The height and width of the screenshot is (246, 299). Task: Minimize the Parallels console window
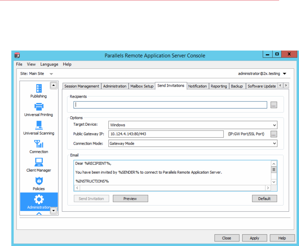[x=268, y=54]
